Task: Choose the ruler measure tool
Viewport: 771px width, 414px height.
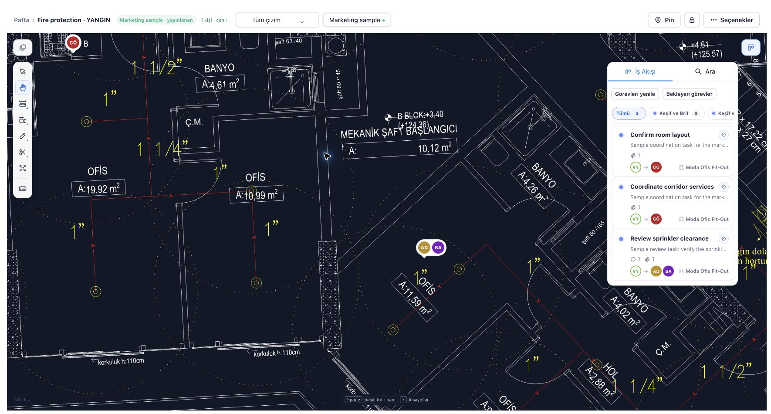Action: point(23,104)
